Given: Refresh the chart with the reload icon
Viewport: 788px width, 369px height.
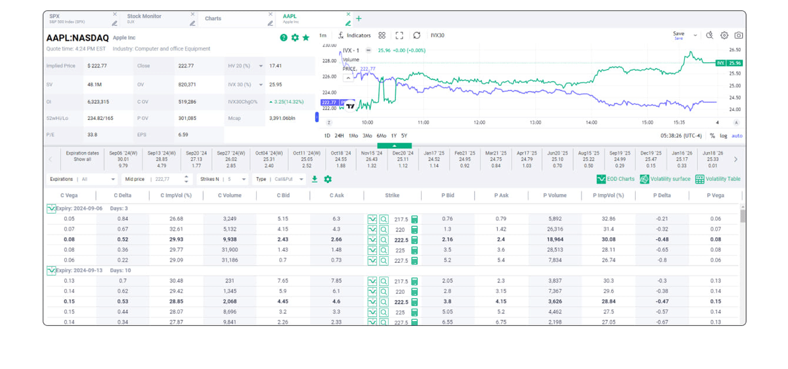Looking at the screenshot, I should 416,35.
